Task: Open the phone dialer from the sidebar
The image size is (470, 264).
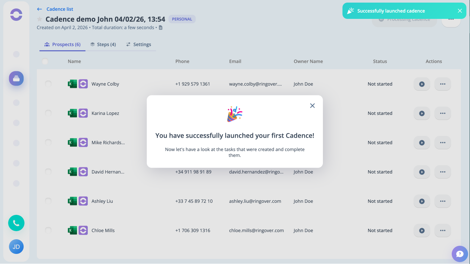Action: [x=16, y=223]
